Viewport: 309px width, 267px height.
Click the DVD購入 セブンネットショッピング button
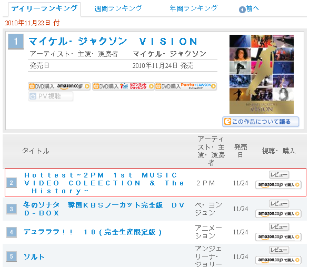123,86
